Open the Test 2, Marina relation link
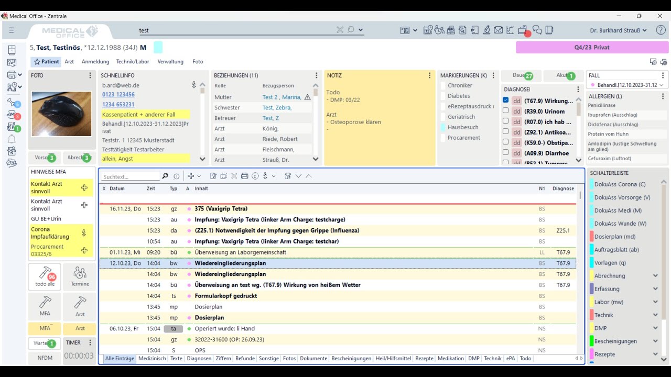This screenshot has height=377, width=671. (x=282, y=97)
